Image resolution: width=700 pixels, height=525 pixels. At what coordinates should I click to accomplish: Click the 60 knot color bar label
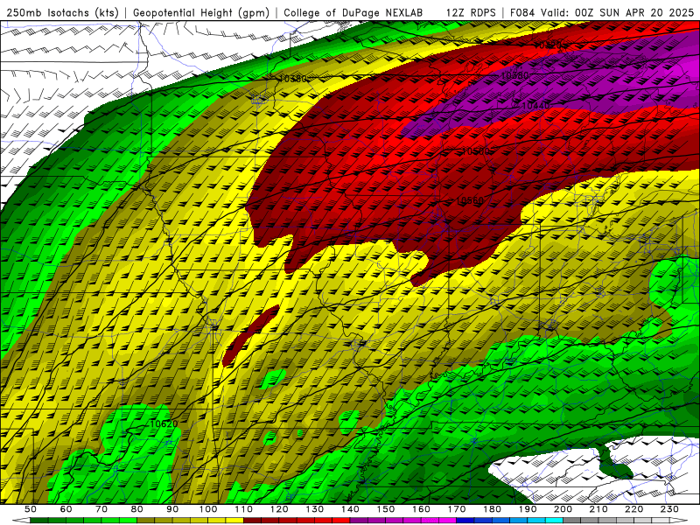[66, 509]
